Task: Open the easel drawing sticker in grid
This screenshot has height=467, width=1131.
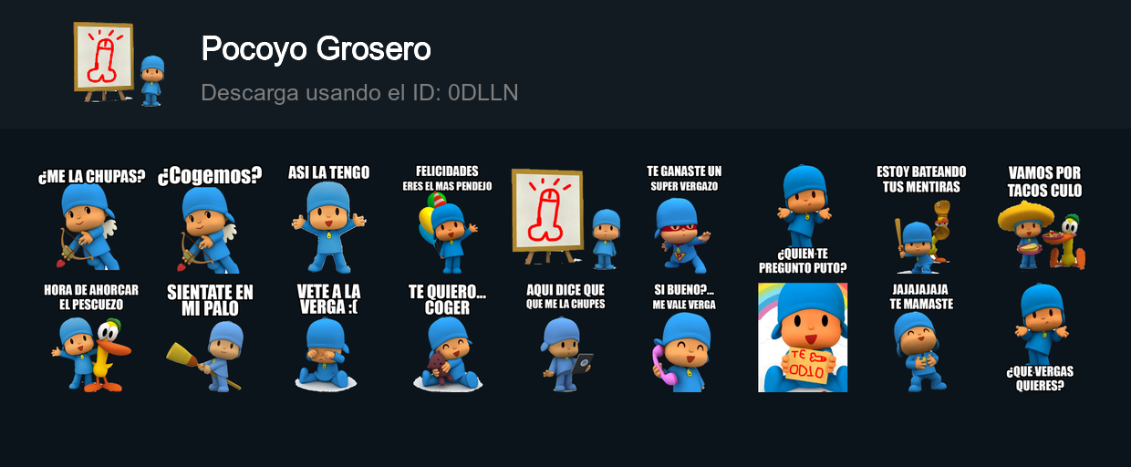Action: pyautogui.click(x=565, y=219)
